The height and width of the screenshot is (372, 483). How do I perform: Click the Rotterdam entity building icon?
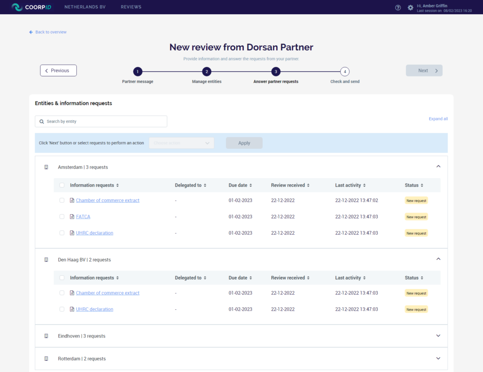[46, 359]
